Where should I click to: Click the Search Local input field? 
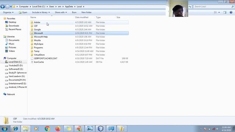pyautogui.click(x=212, y=7)
